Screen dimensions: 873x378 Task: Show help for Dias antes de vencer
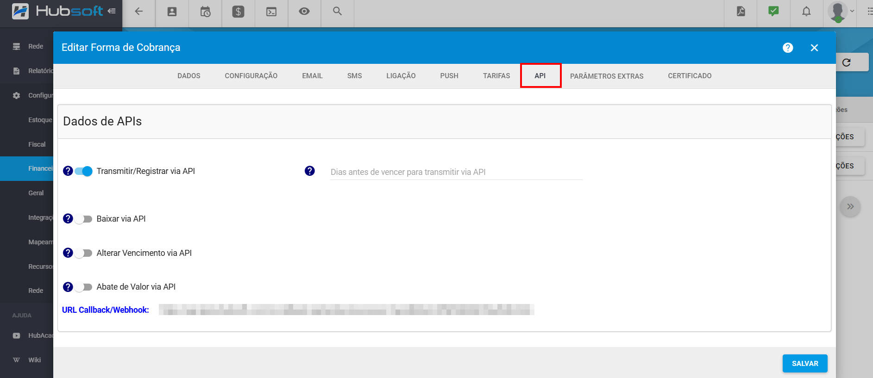pyautogui.click(x=310, y=171)
